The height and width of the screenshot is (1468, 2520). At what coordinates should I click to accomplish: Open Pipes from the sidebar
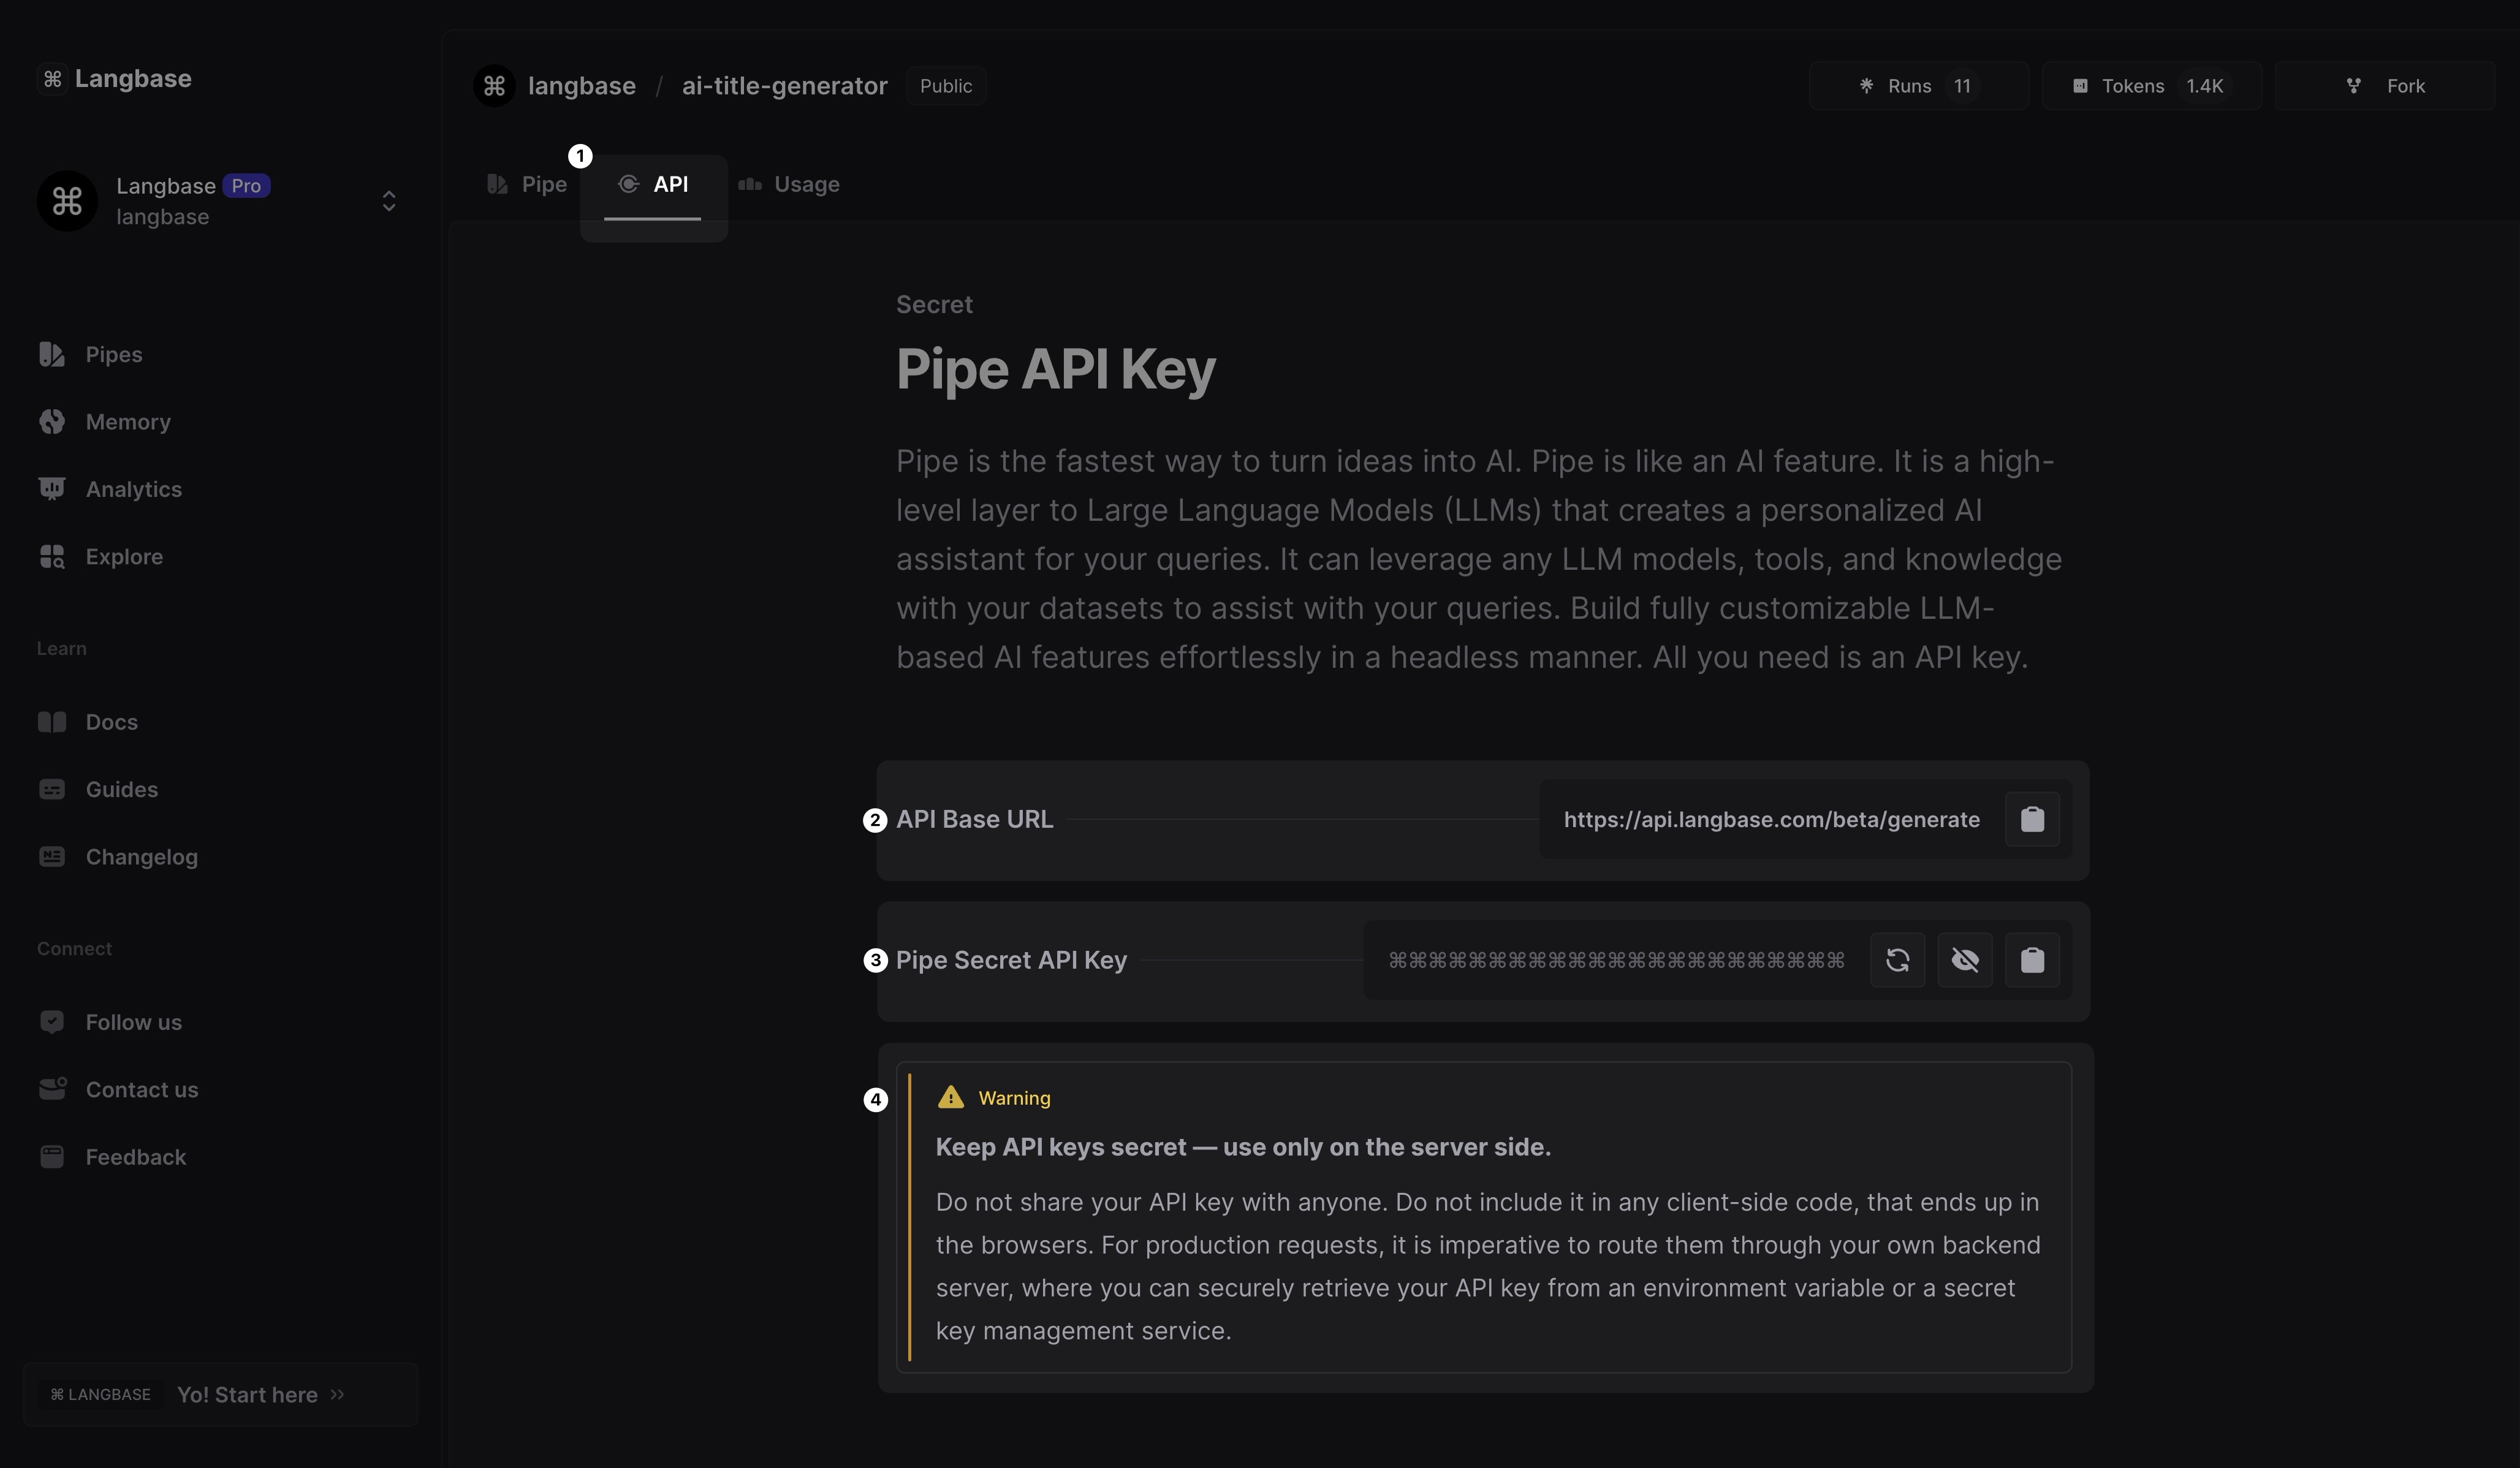pyautogui.click(x=113, y=355)
